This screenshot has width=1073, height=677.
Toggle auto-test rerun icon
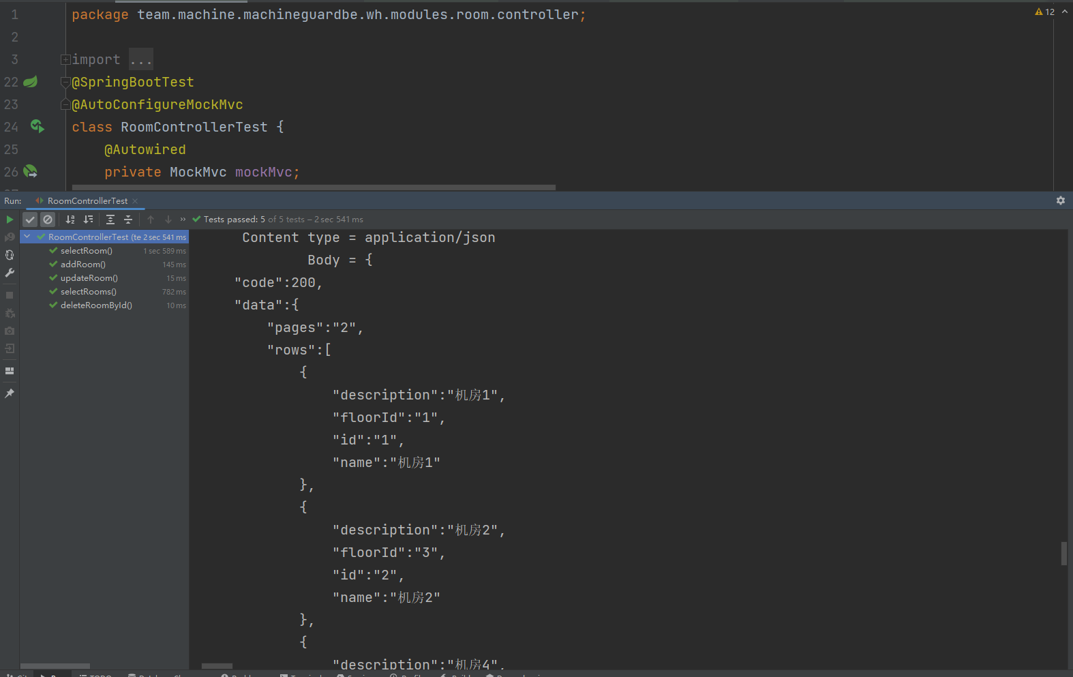tap(10, 255)
